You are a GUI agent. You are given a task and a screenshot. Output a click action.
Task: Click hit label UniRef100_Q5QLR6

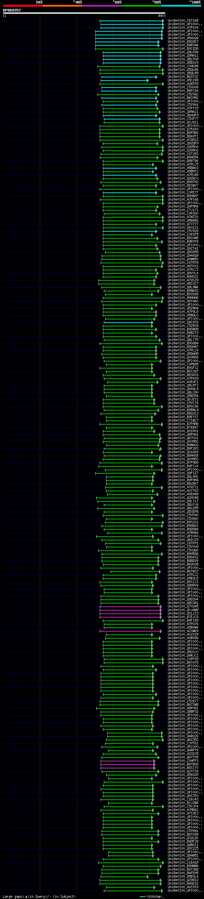(183, 70)
